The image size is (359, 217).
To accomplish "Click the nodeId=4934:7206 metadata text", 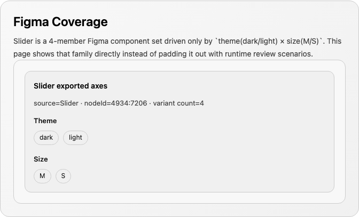I will coord(115,103).
